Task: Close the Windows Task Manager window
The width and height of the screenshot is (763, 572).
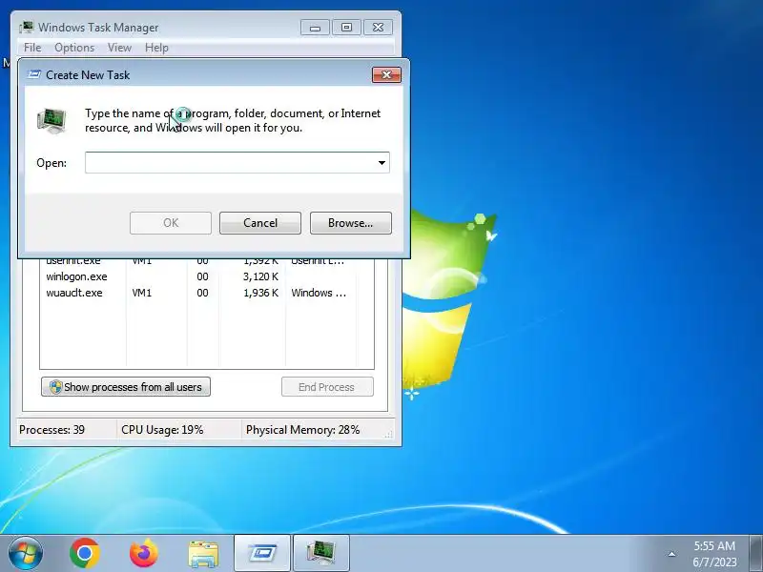Action: point(378,28)
